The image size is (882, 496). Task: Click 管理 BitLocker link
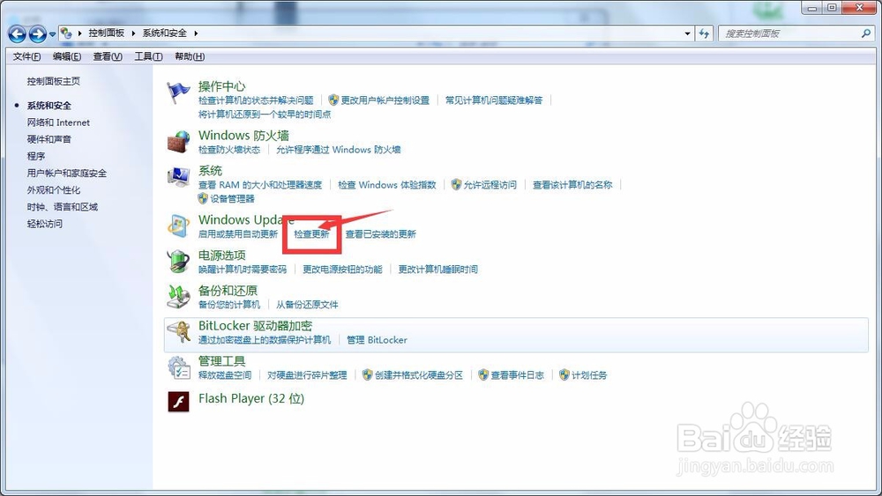(x=377, y=340)
